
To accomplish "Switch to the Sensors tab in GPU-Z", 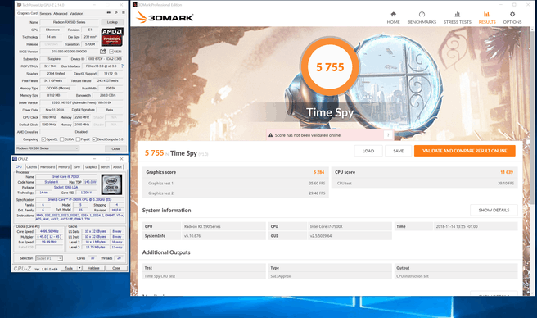I will 45,14.
